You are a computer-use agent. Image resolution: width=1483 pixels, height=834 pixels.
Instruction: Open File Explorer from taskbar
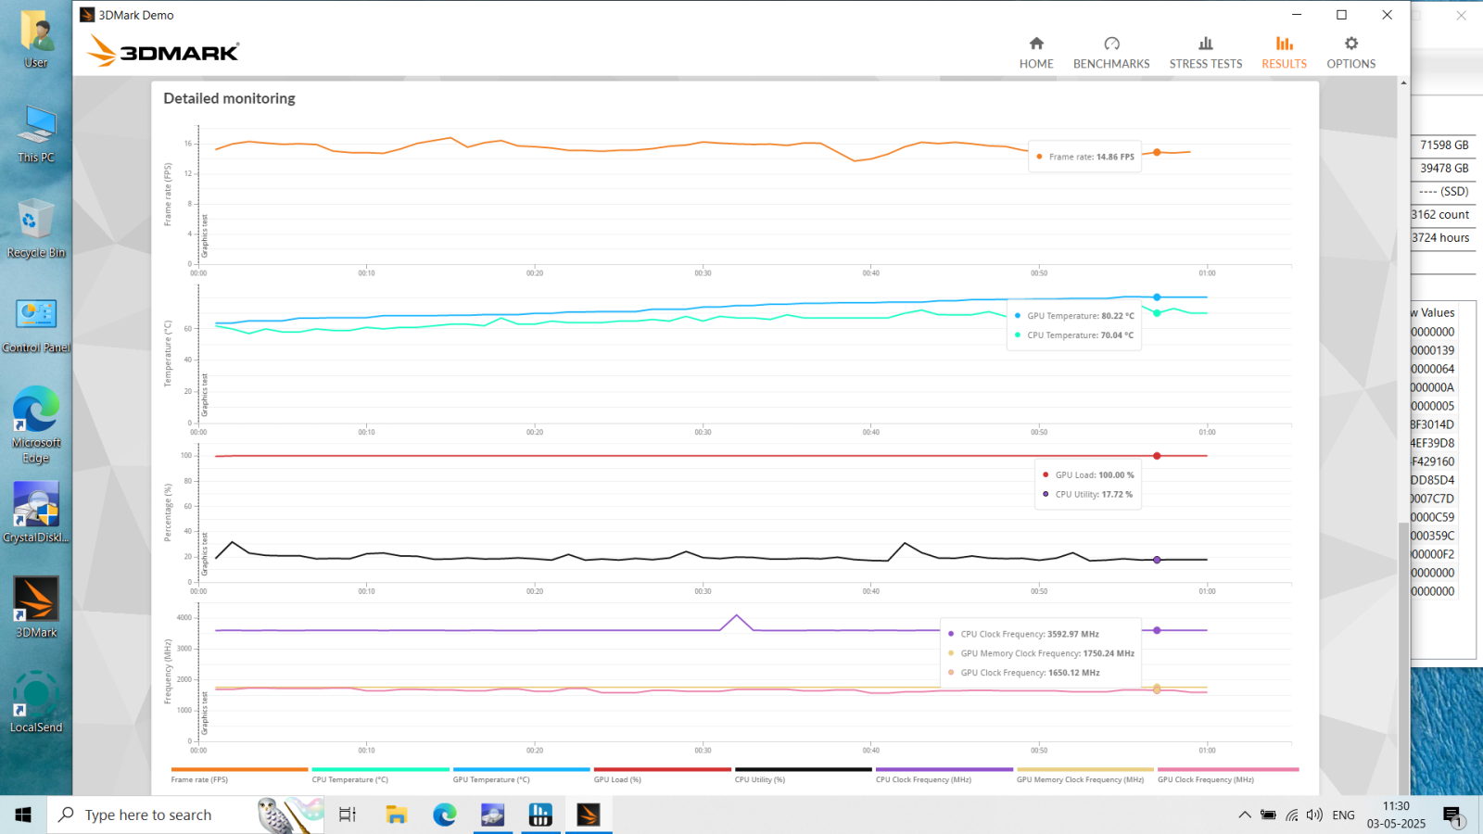pyautogui.click(x=397, y=815)
